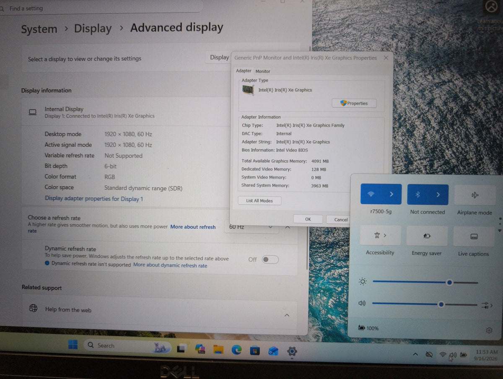The width and height of the screenshot is (503, 379).
Task: Click the 'Not Supported' variable refresh rate value
Action: pos(123,156)
